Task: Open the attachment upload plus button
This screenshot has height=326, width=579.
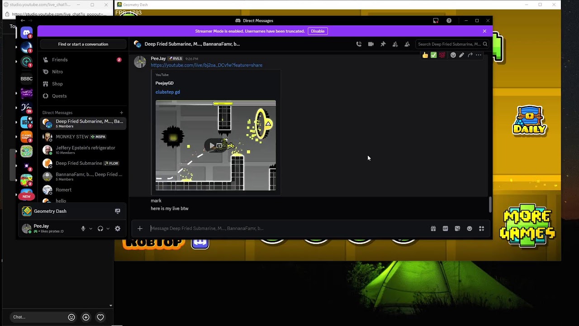Action: coord(140,229)
